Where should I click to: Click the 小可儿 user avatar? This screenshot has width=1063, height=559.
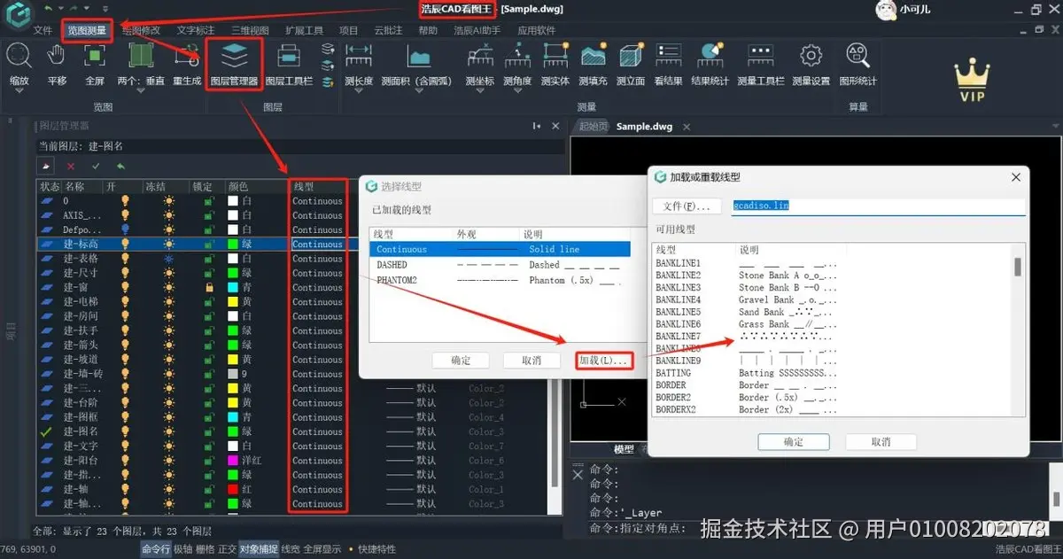pos(884,10)
